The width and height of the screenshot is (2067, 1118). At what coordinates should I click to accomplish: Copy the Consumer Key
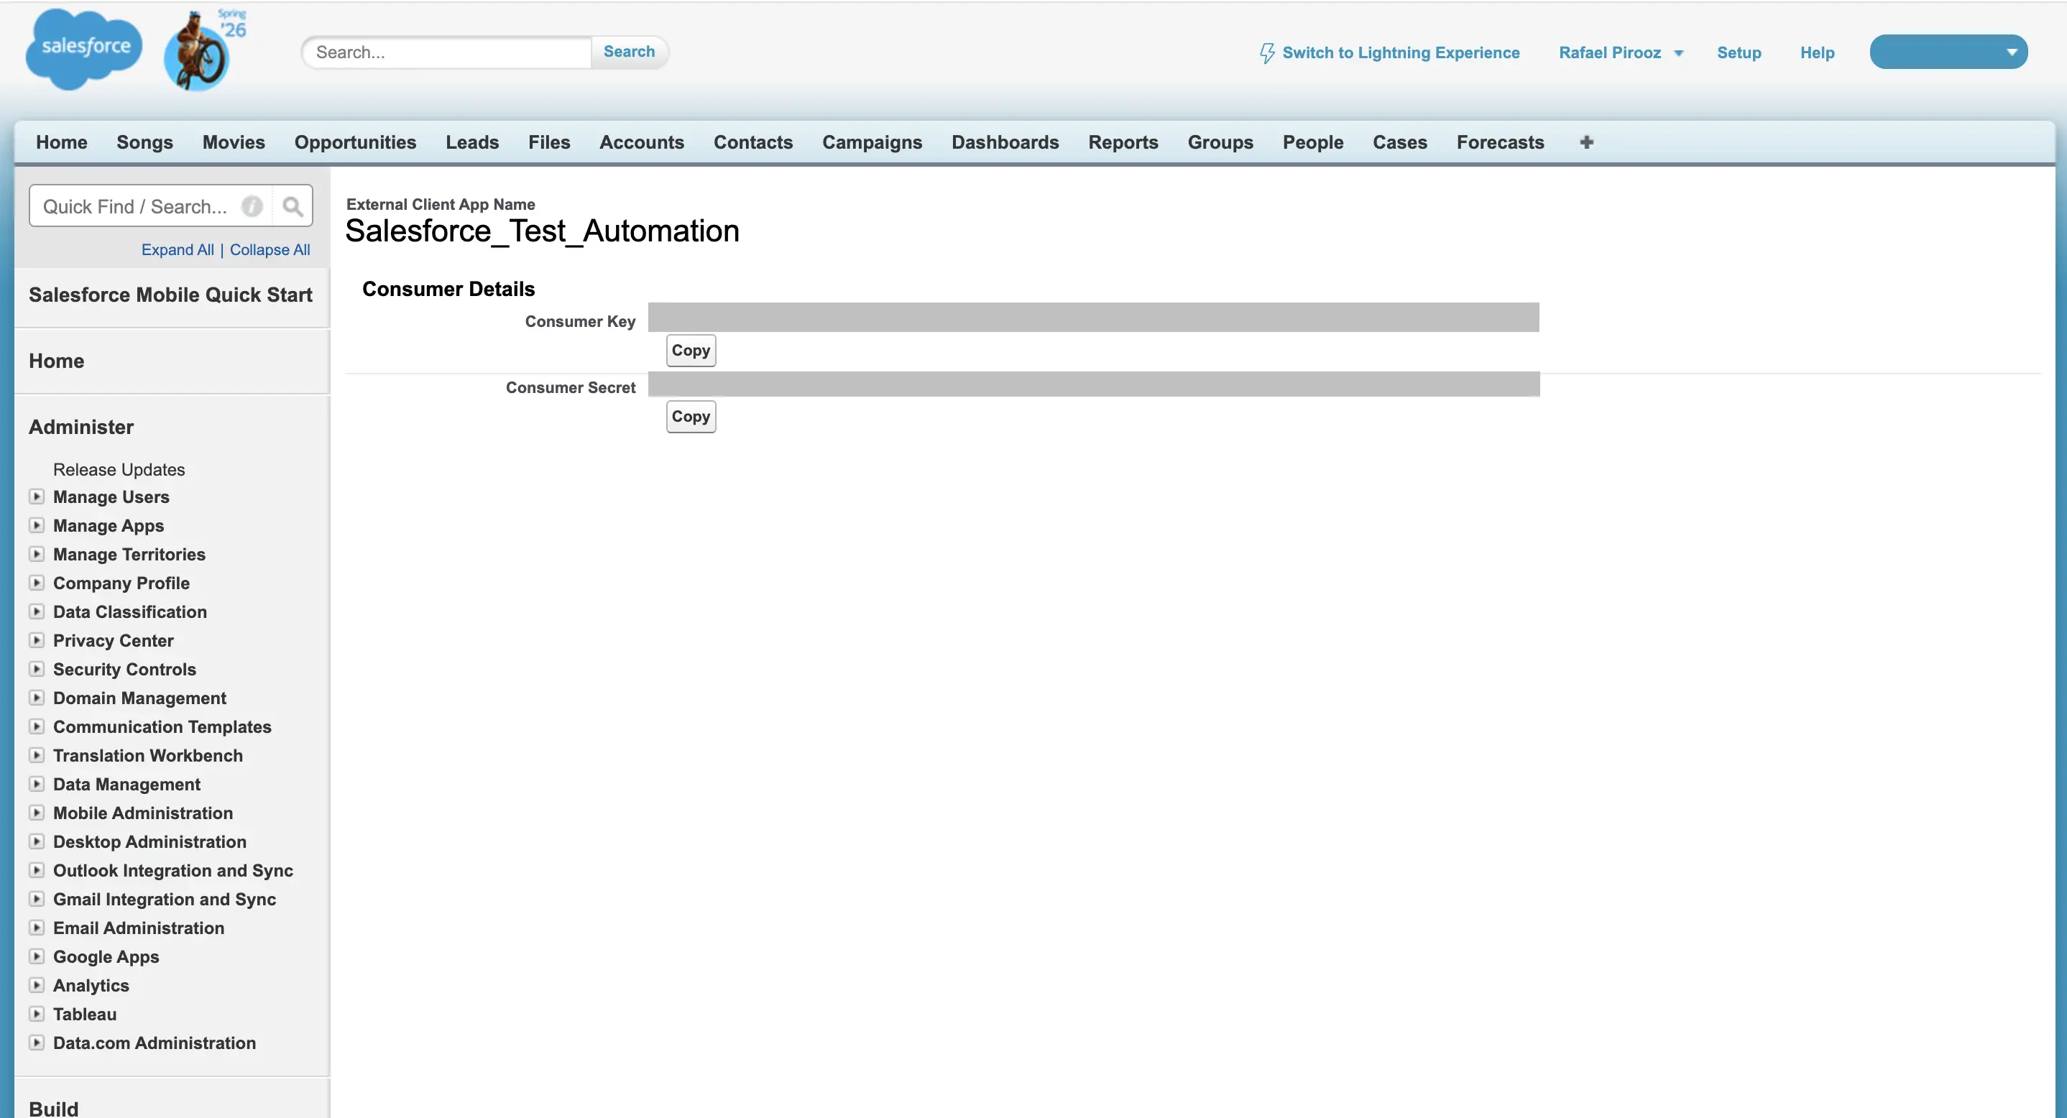pos(690,351)
